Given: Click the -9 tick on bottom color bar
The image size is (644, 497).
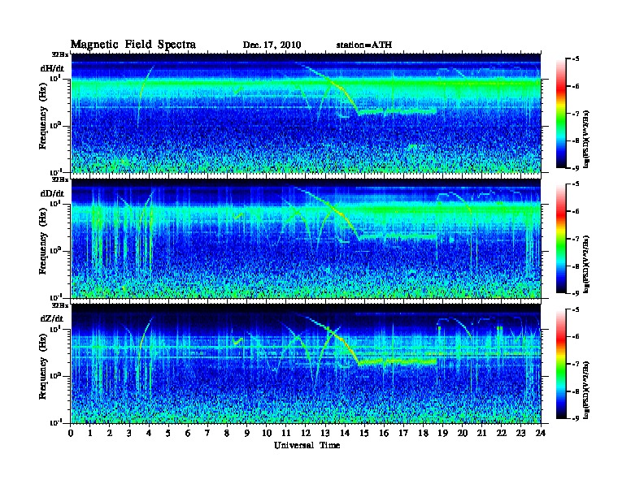Looking at the screenshot, I should (x=576, y=418).
